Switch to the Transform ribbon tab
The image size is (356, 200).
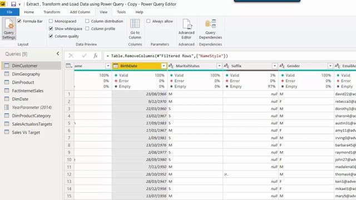coord(52,12)
